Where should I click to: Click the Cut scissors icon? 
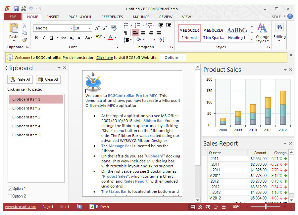click(24, 25)
